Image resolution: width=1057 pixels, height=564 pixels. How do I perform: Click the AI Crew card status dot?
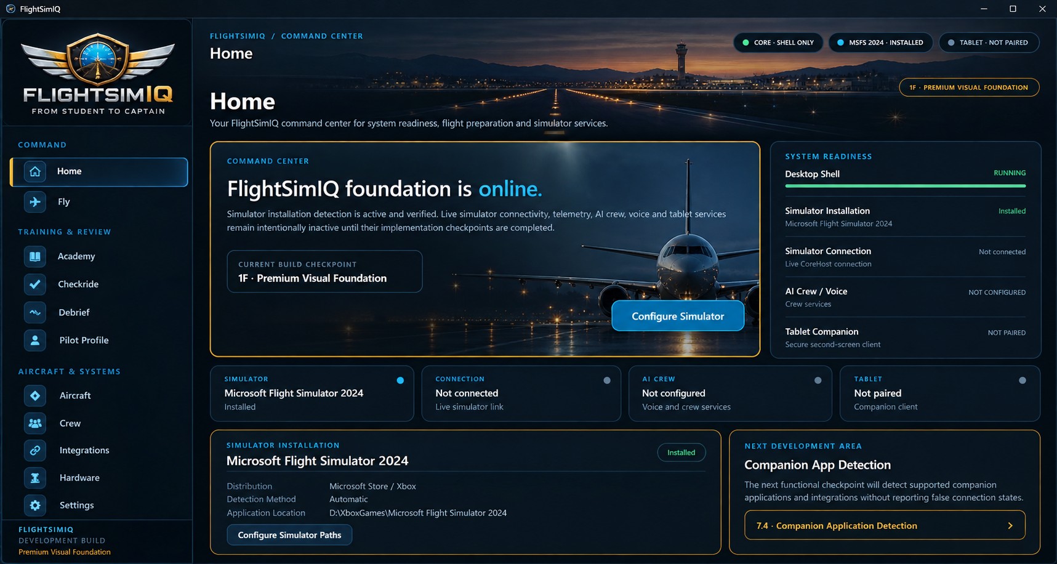pos(818,381)
